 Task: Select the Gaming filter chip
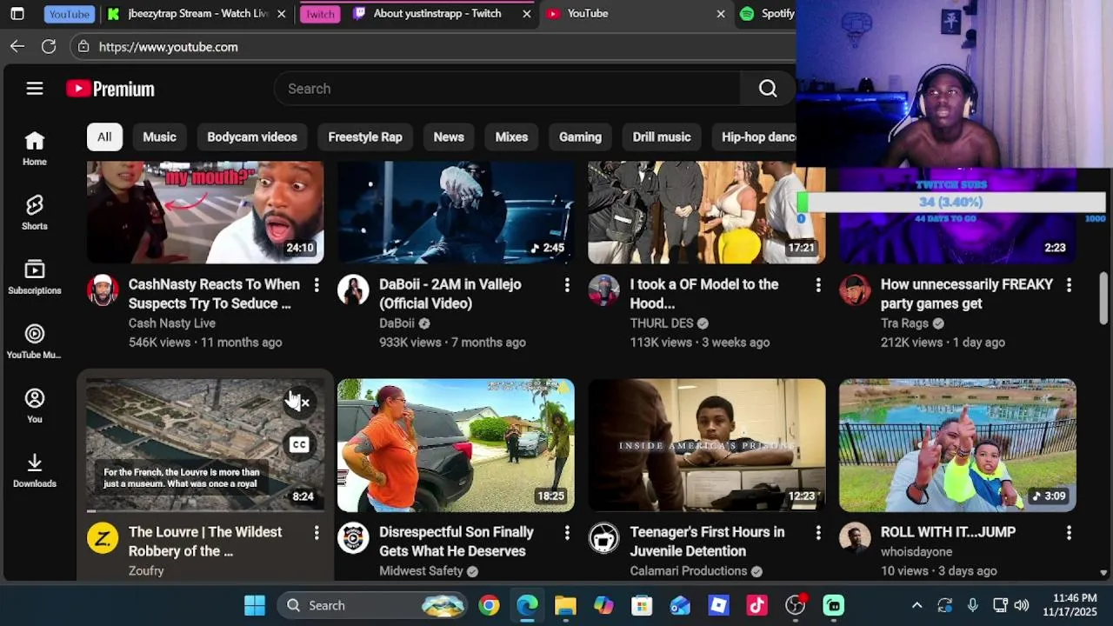pos(580,137)
